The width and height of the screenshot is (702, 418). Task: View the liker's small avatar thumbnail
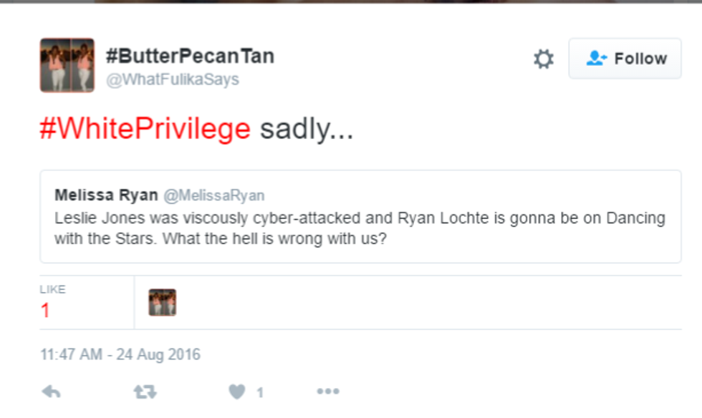tap(163, 302)
